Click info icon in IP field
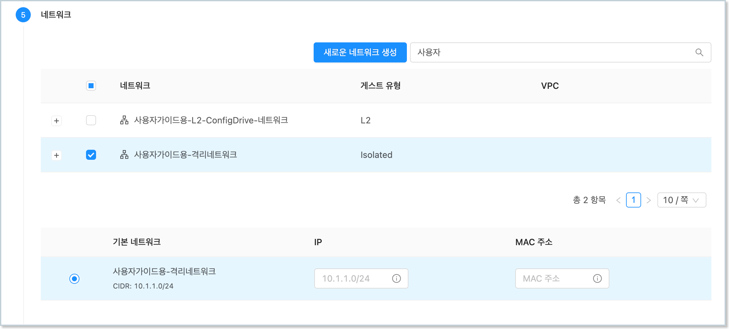This screenshot has height=329, width=729. [x=397, y=278]
